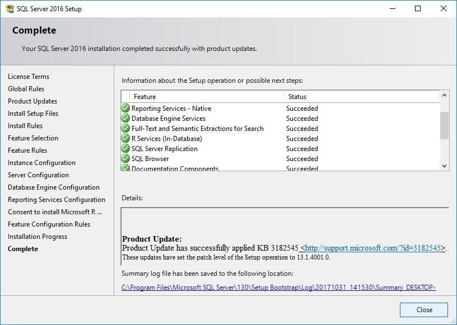Open the KB 3182545 support link
The height and width of the screenshot is (325, 457).
[373, 248]
